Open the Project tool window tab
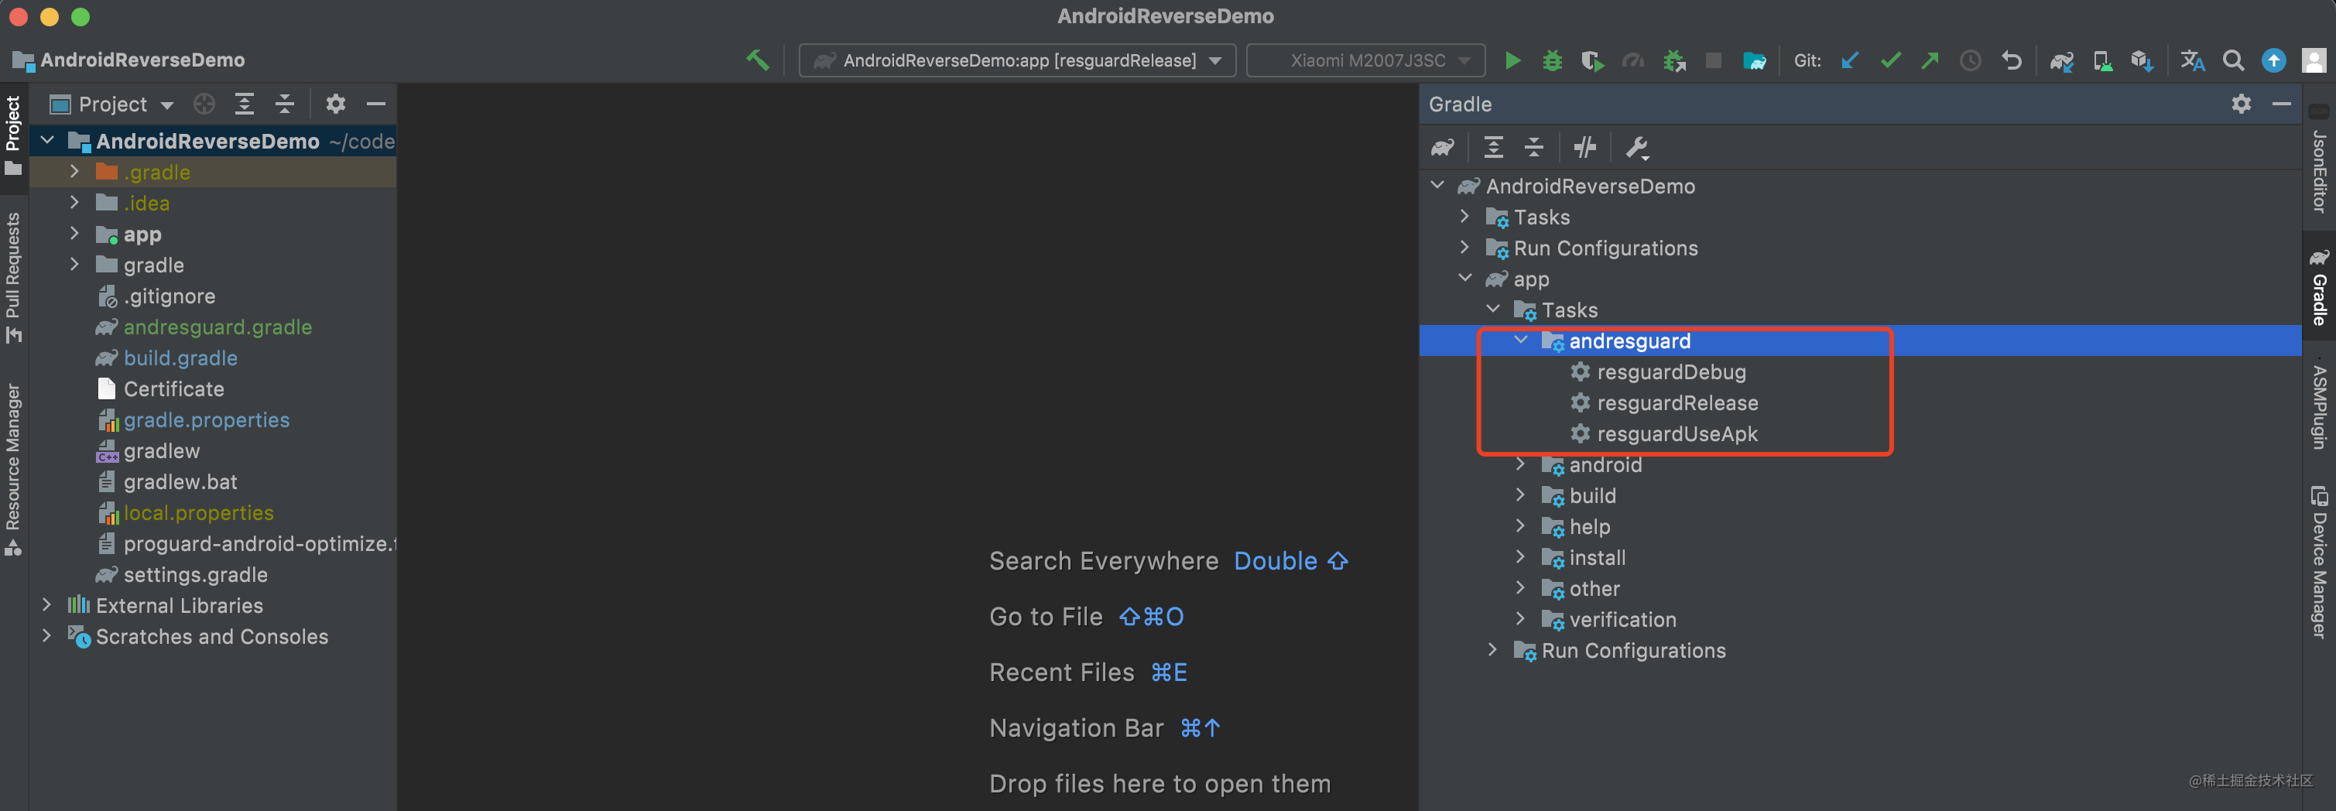Viewport: 2336px width, 811px height. (12, 136)
